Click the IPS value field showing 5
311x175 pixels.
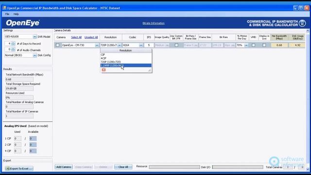point(149,45)
